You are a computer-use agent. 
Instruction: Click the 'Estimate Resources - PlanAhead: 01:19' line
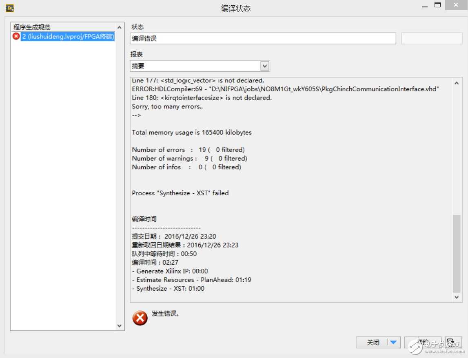tap(192, 280)
